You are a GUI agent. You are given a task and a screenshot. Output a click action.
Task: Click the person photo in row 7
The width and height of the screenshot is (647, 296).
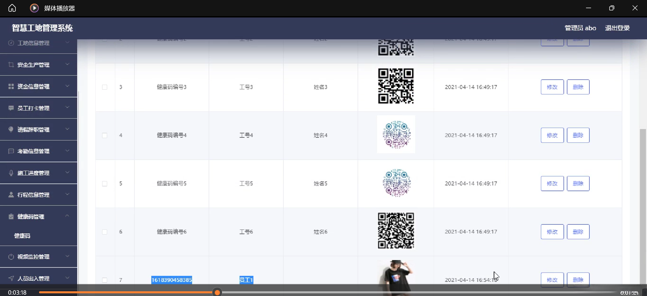pos(396,278)
